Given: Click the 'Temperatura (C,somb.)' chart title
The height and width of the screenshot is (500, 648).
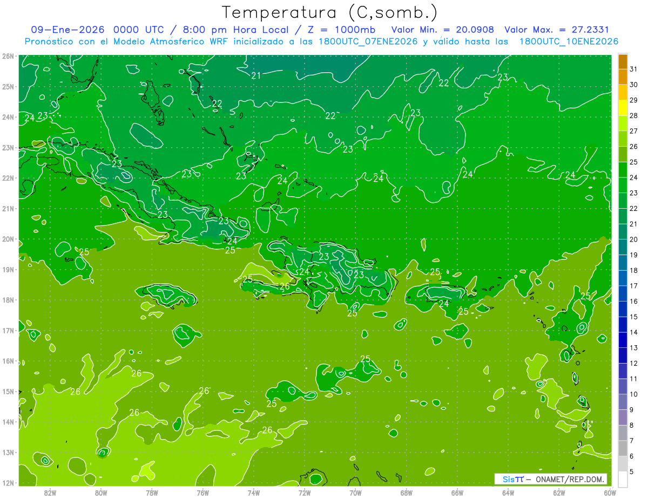Looking at the screenshot, I should (329, 12).
